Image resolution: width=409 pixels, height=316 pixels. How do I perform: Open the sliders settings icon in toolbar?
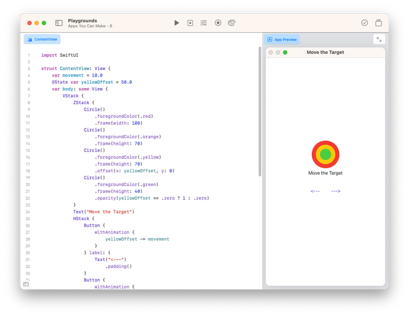pos(204,23)
